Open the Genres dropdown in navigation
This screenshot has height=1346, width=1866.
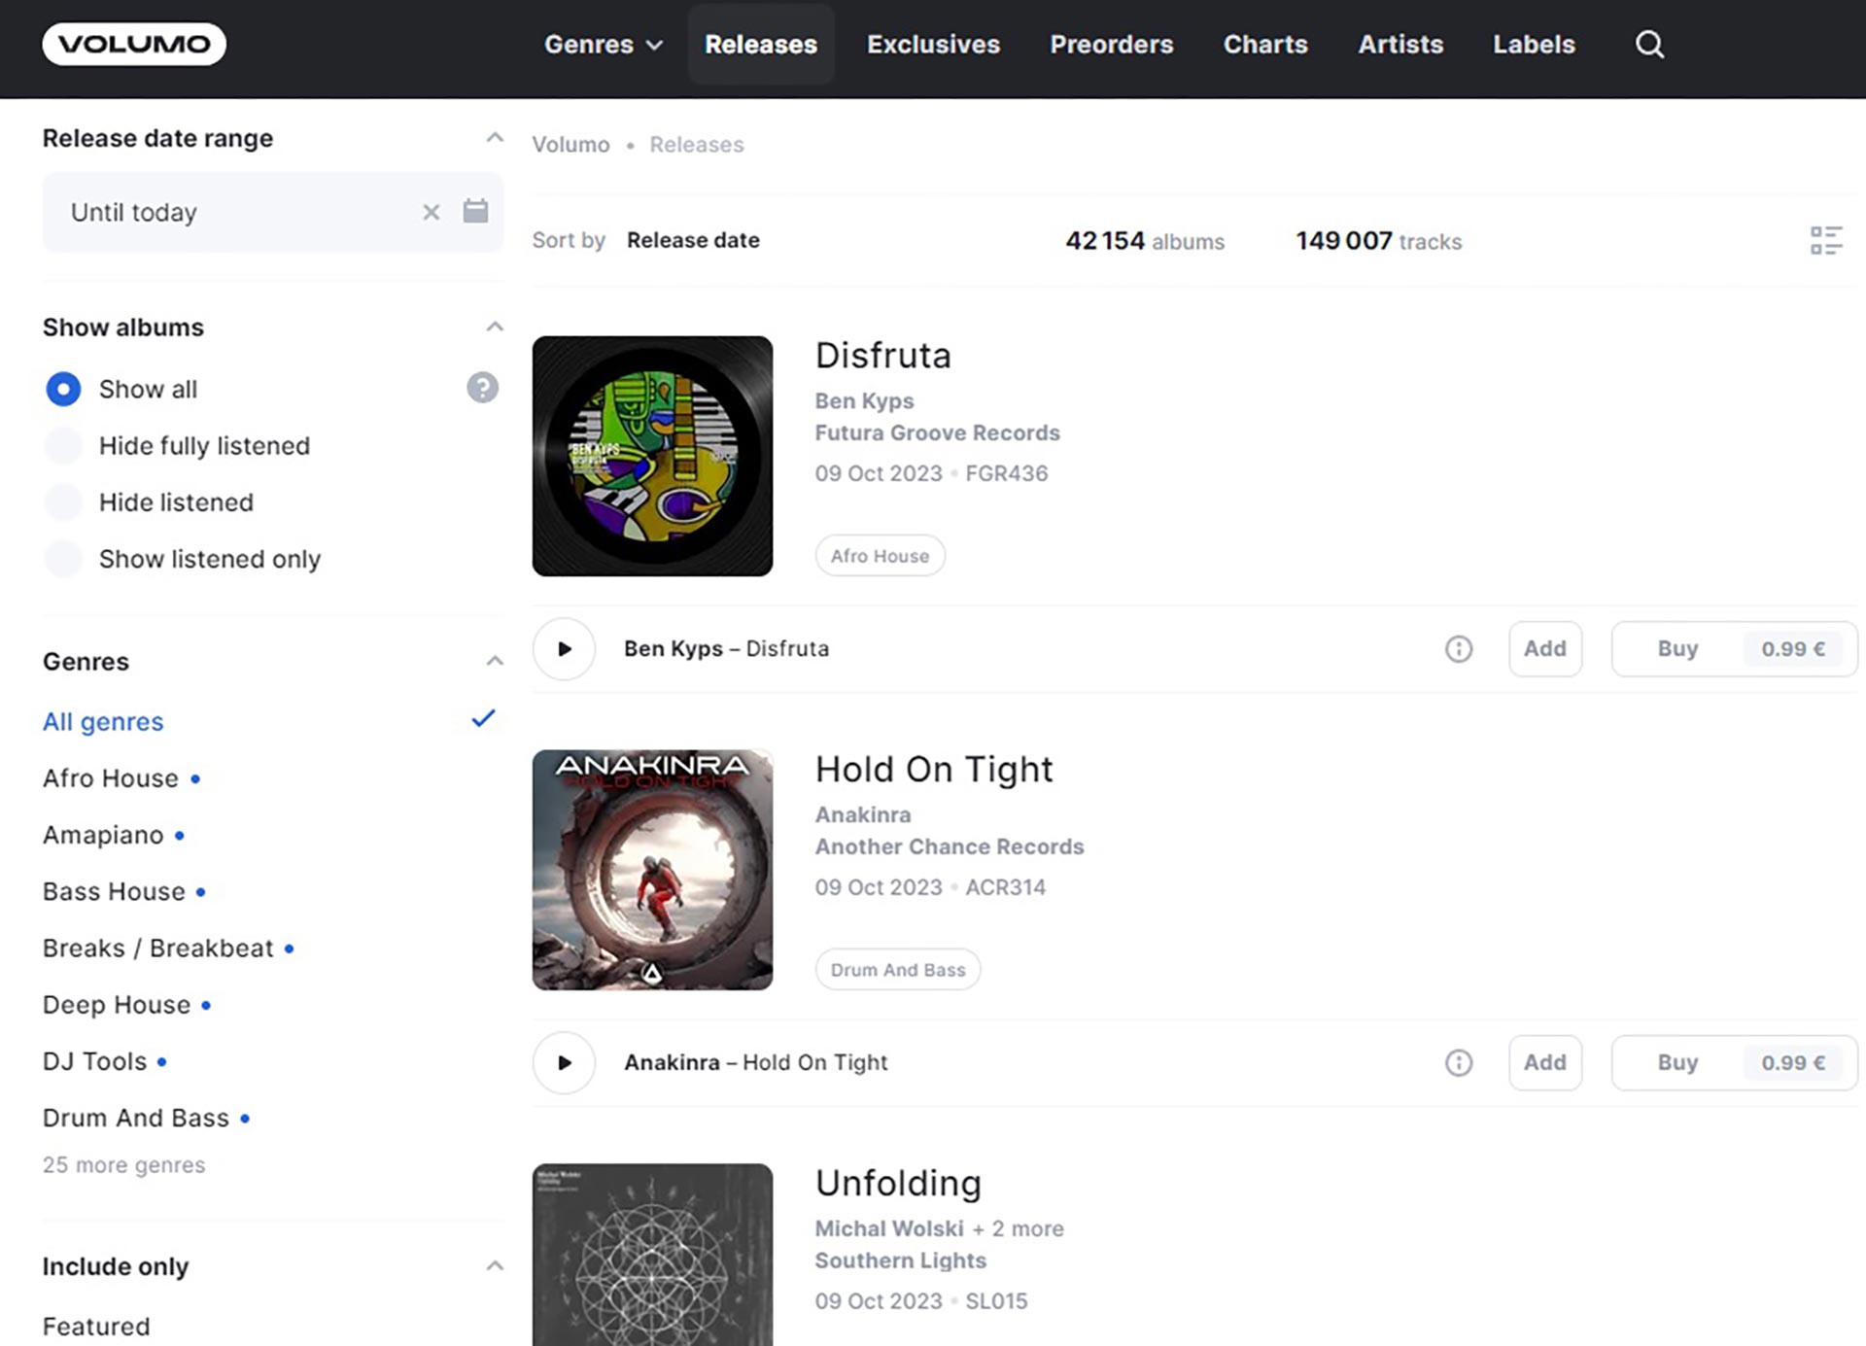pyautogui.click(x=603, y=45)
